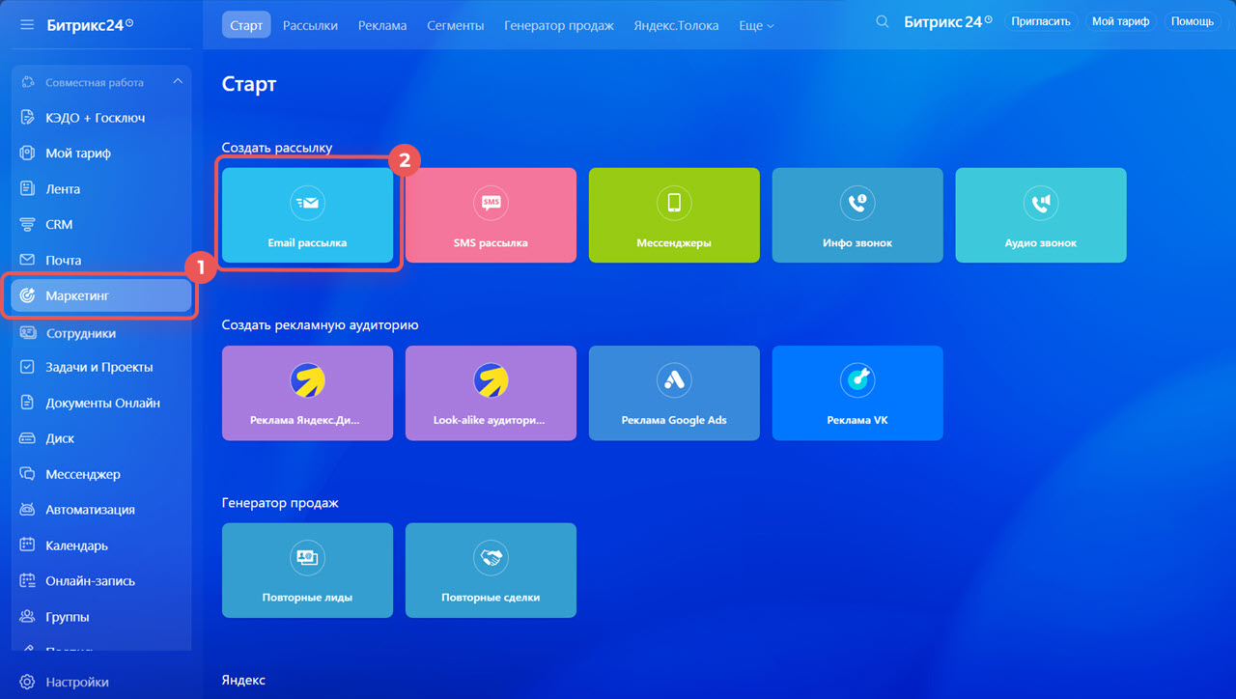Click the Инфо звонок handset icon
The width and height of the screenshot is (1236, 699).
[857, 203]
